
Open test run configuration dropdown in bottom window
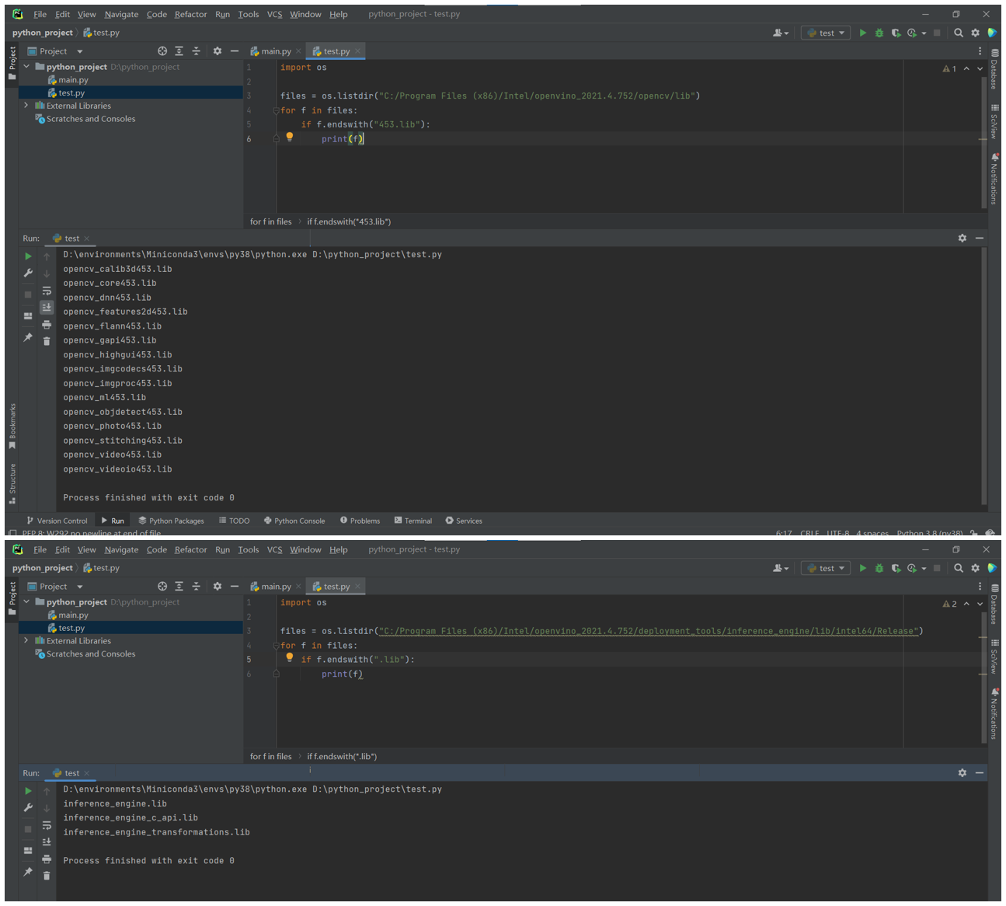click(826, 568)
